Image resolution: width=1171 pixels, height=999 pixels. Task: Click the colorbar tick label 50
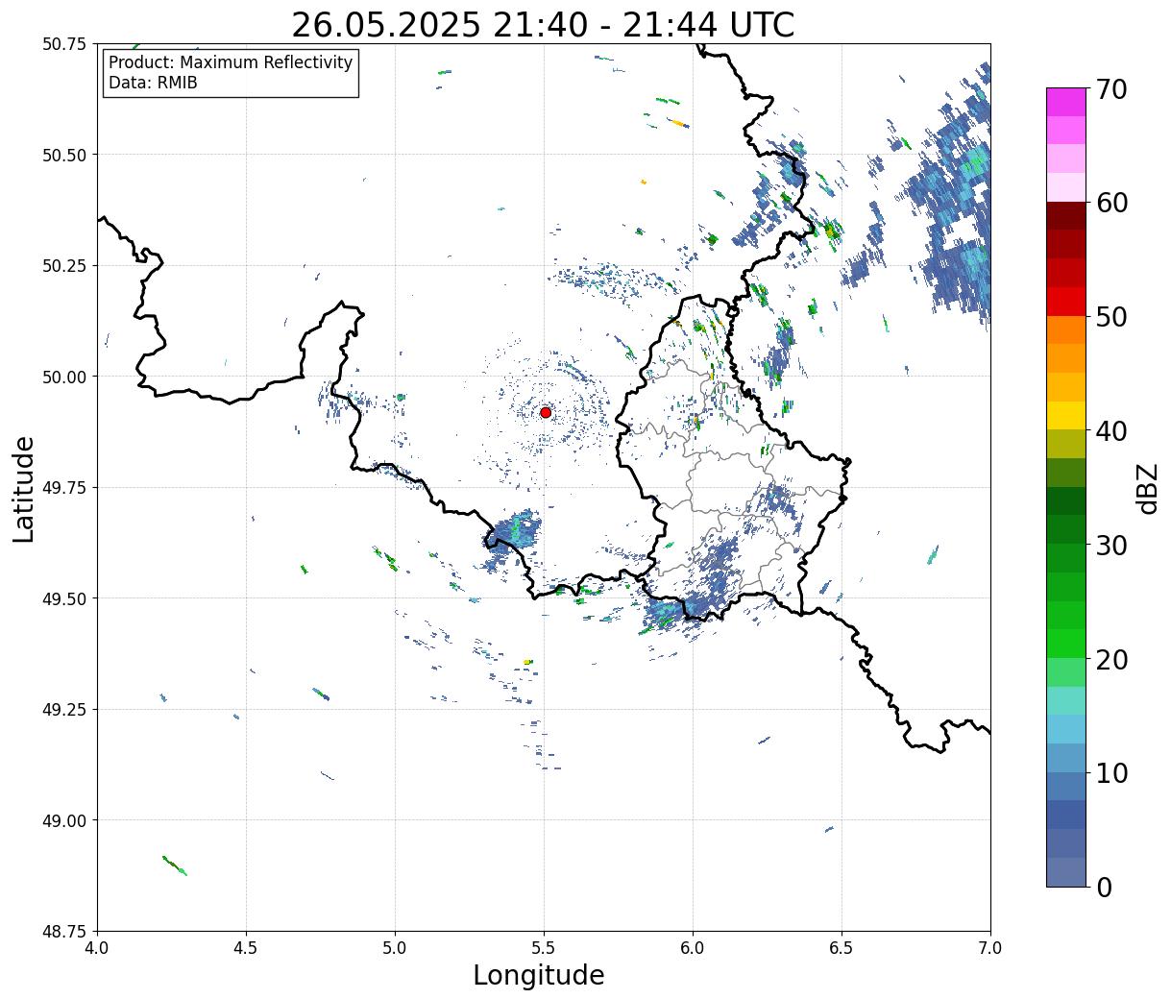point(1111,317)
